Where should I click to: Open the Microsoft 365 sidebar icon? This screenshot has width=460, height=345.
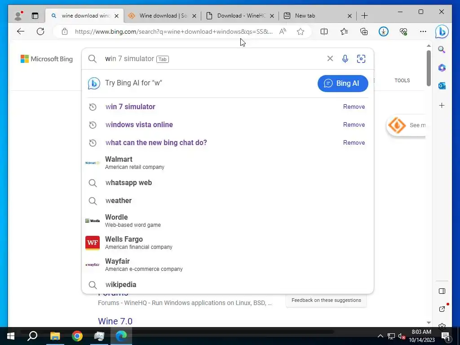pyautogui.click(x=442, y=68)
